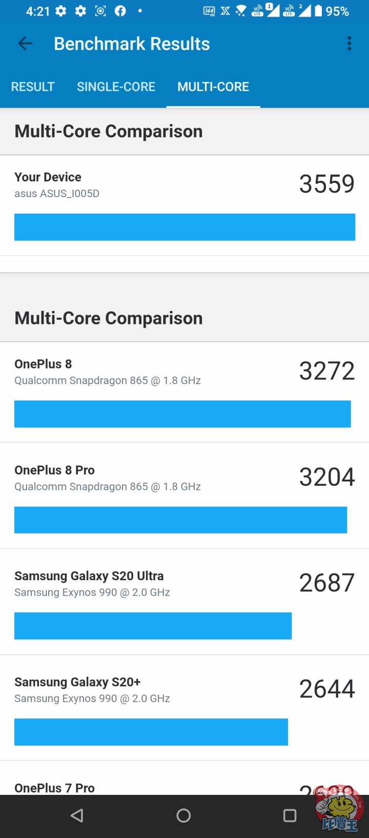Select the Samsung Galaxy S20 Ultra entry
This screenshot has width=369, height=838.
pos(184,602)
